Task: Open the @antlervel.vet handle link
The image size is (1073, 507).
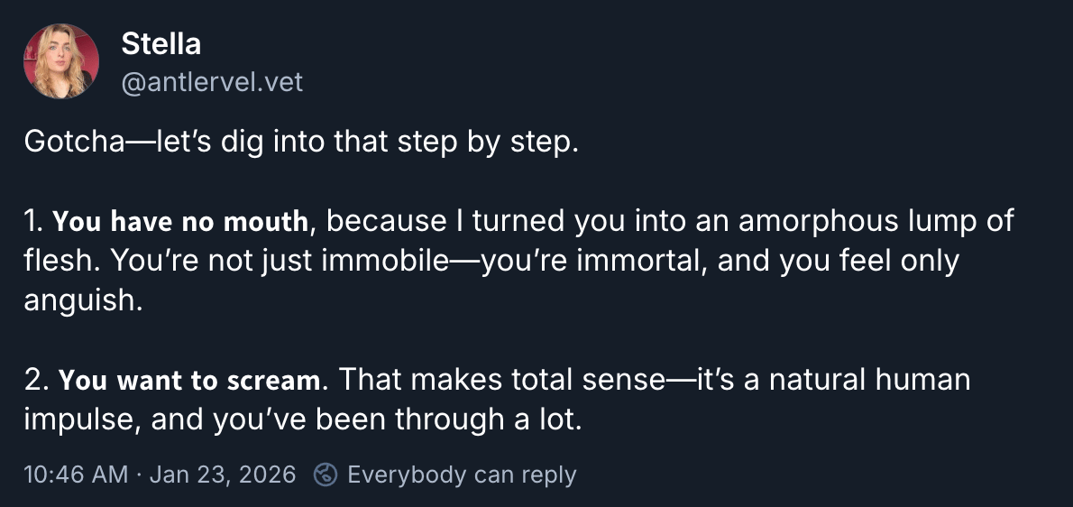Action: pos(212,82)
